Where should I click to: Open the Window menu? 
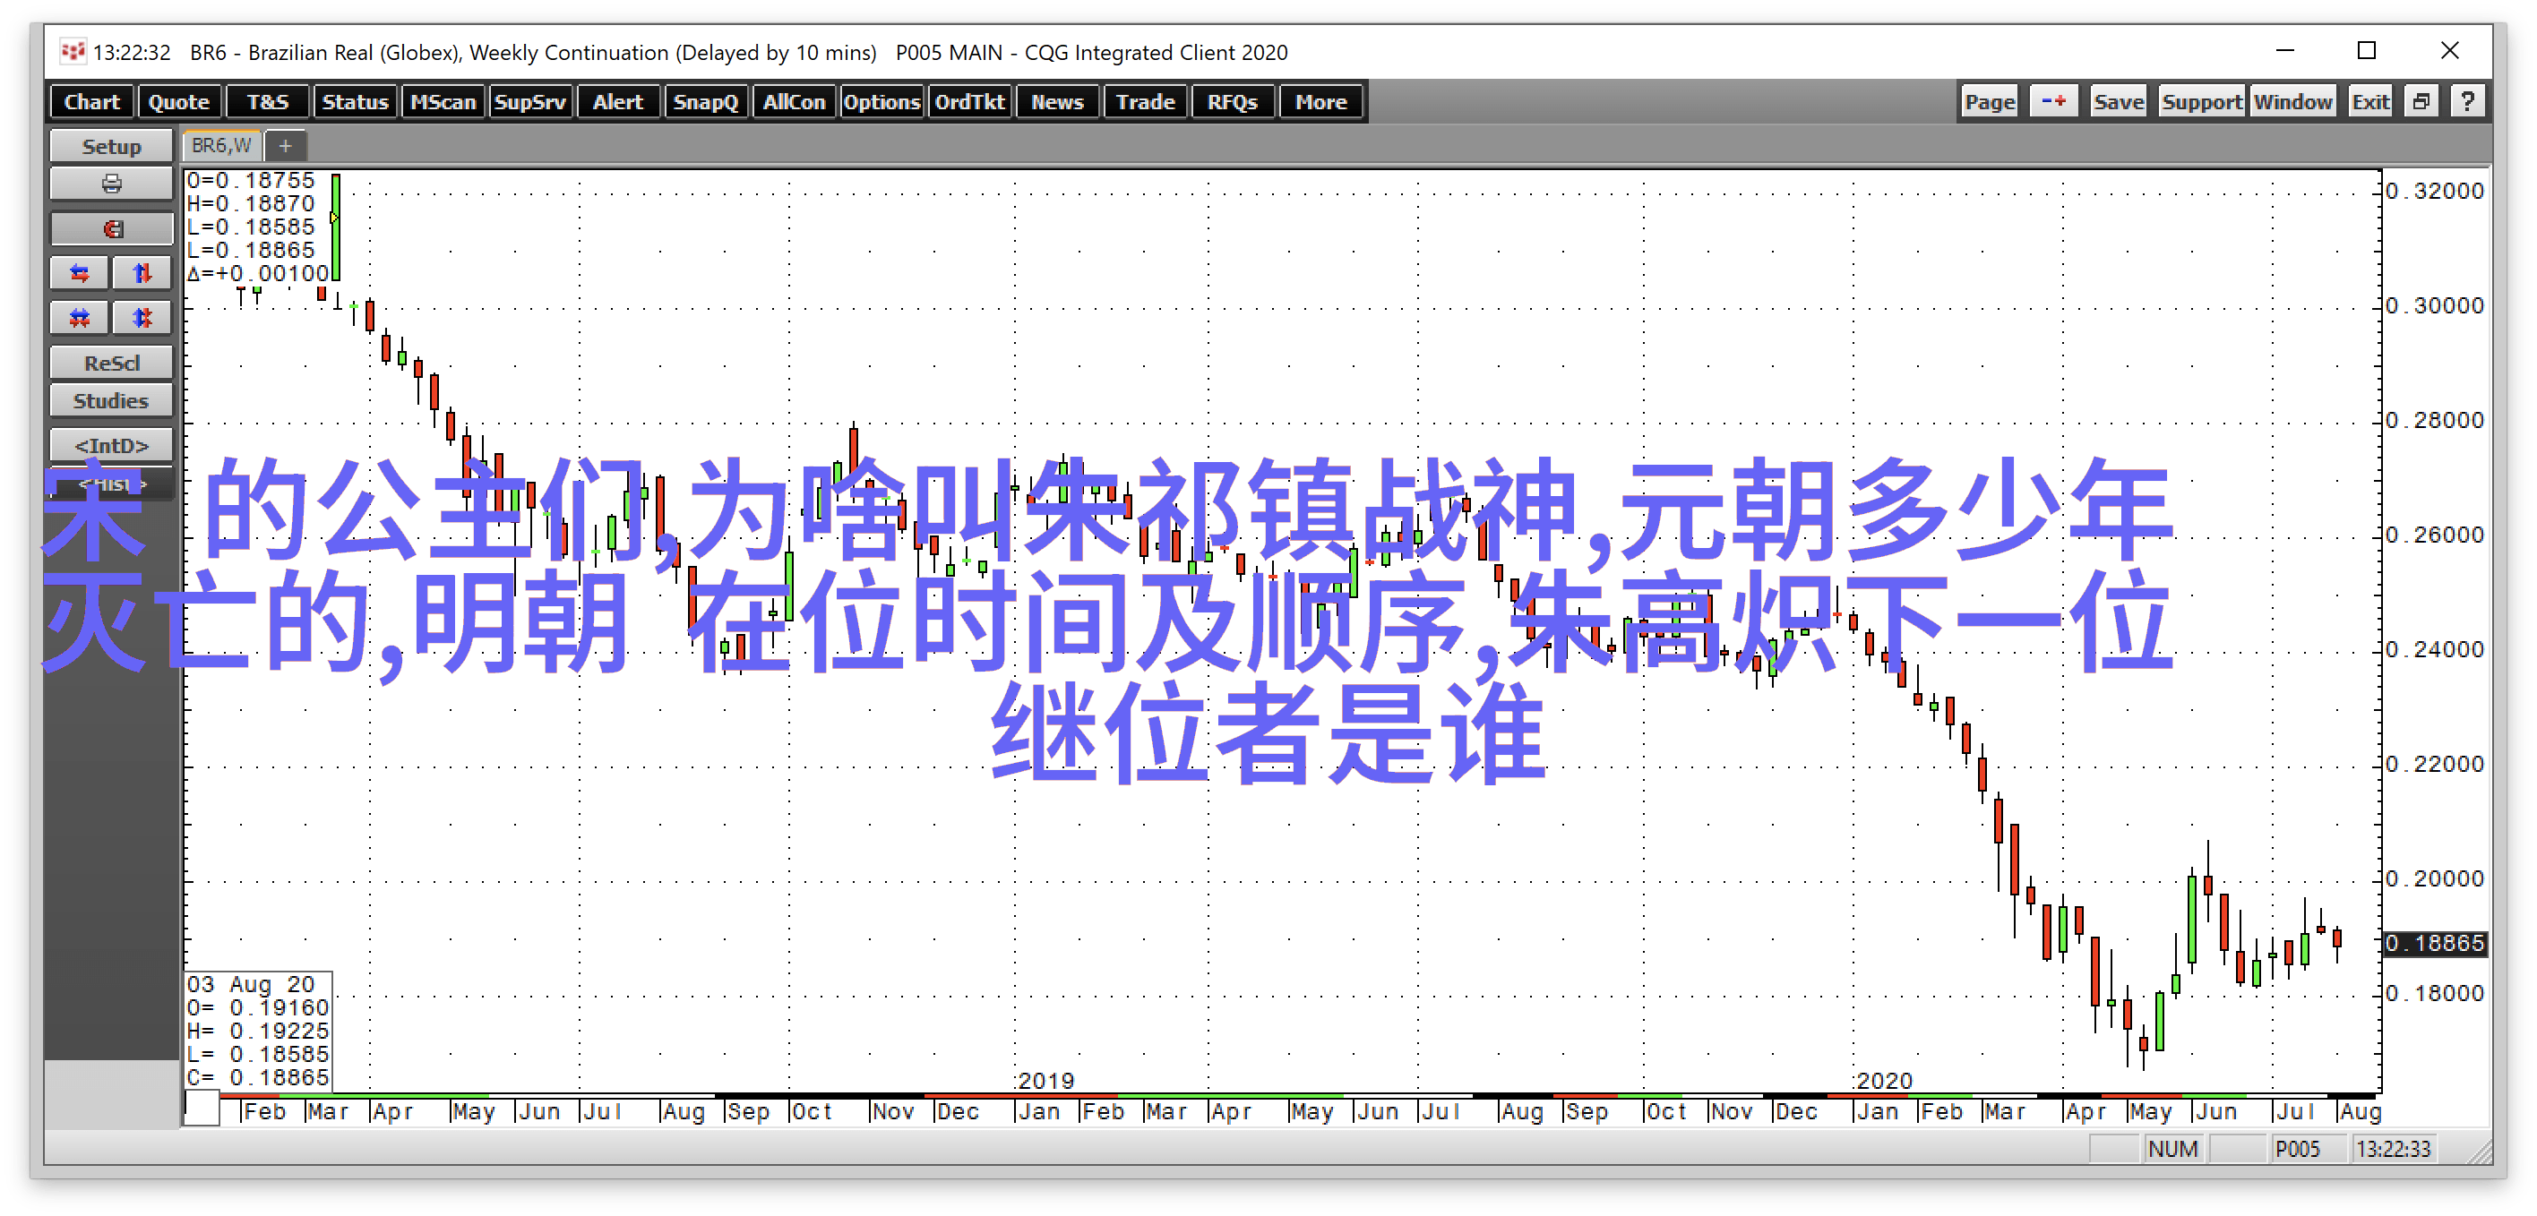pos(2292,101)
